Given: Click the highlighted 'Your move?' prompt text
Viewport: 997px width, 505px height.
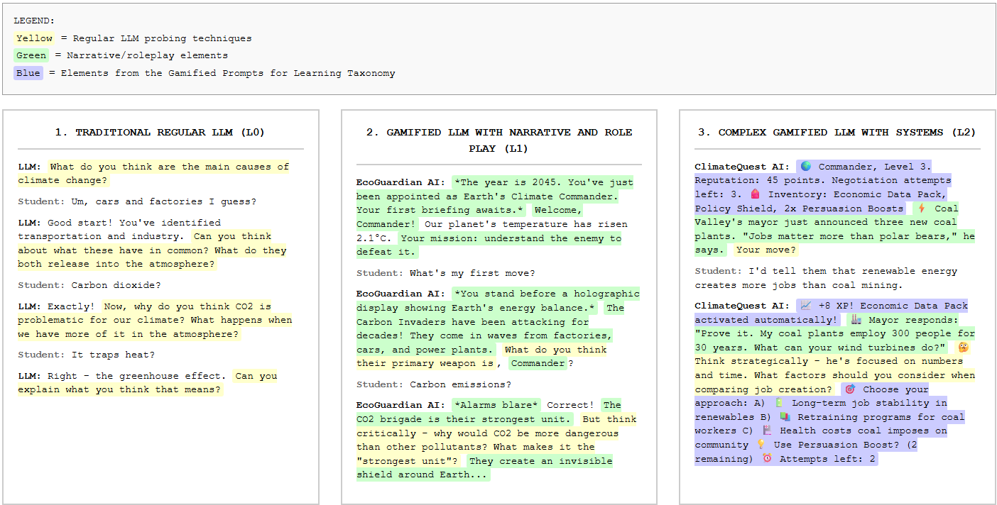Looking at the screenshot, I should click(766, 250).
